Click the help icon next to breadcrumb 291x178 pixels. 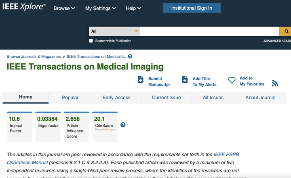tap(130, 57)
